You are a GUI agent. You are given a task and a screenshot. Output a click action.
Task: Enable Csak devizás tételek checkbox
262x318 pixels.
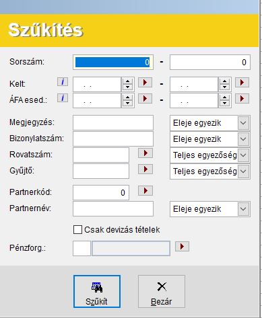(77, 230)
